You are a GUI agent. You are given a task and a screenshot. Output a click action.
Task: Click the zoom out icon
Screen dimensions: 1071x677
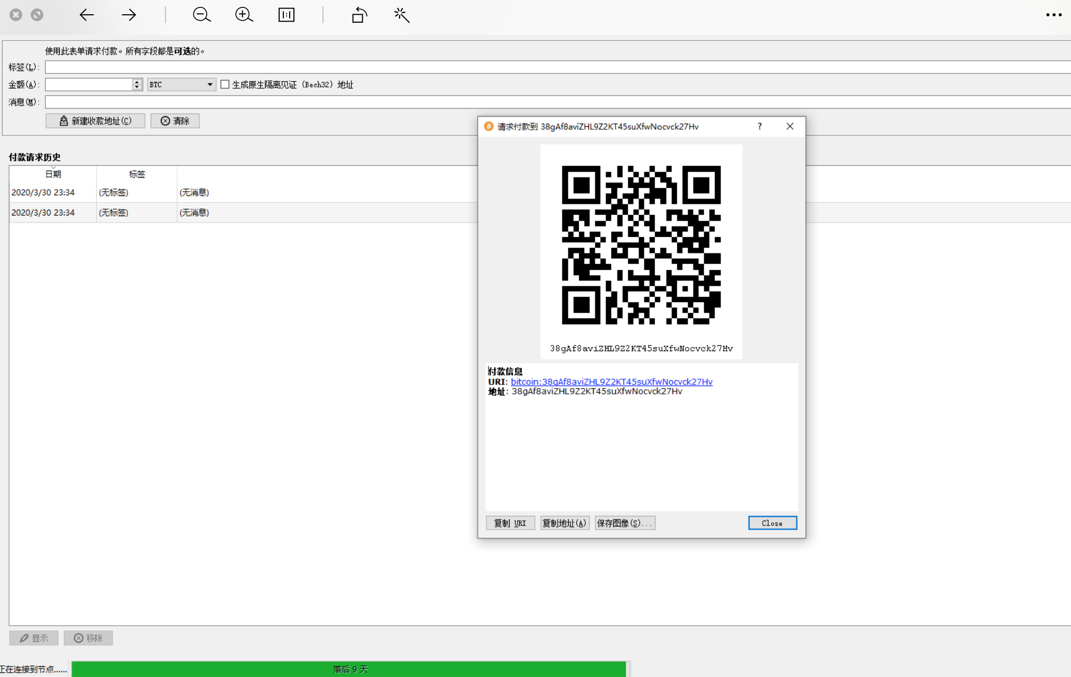[201, 14]
